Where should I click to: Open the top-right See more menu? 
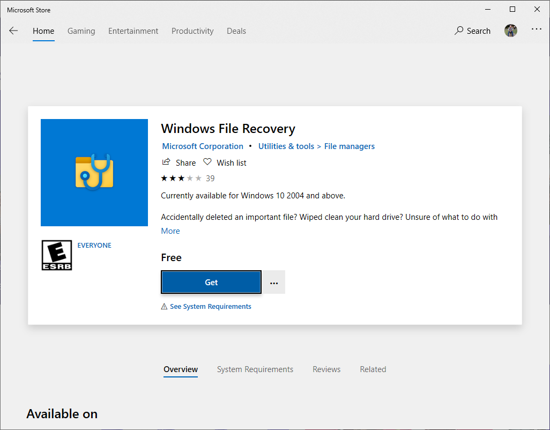pos(536,29)
